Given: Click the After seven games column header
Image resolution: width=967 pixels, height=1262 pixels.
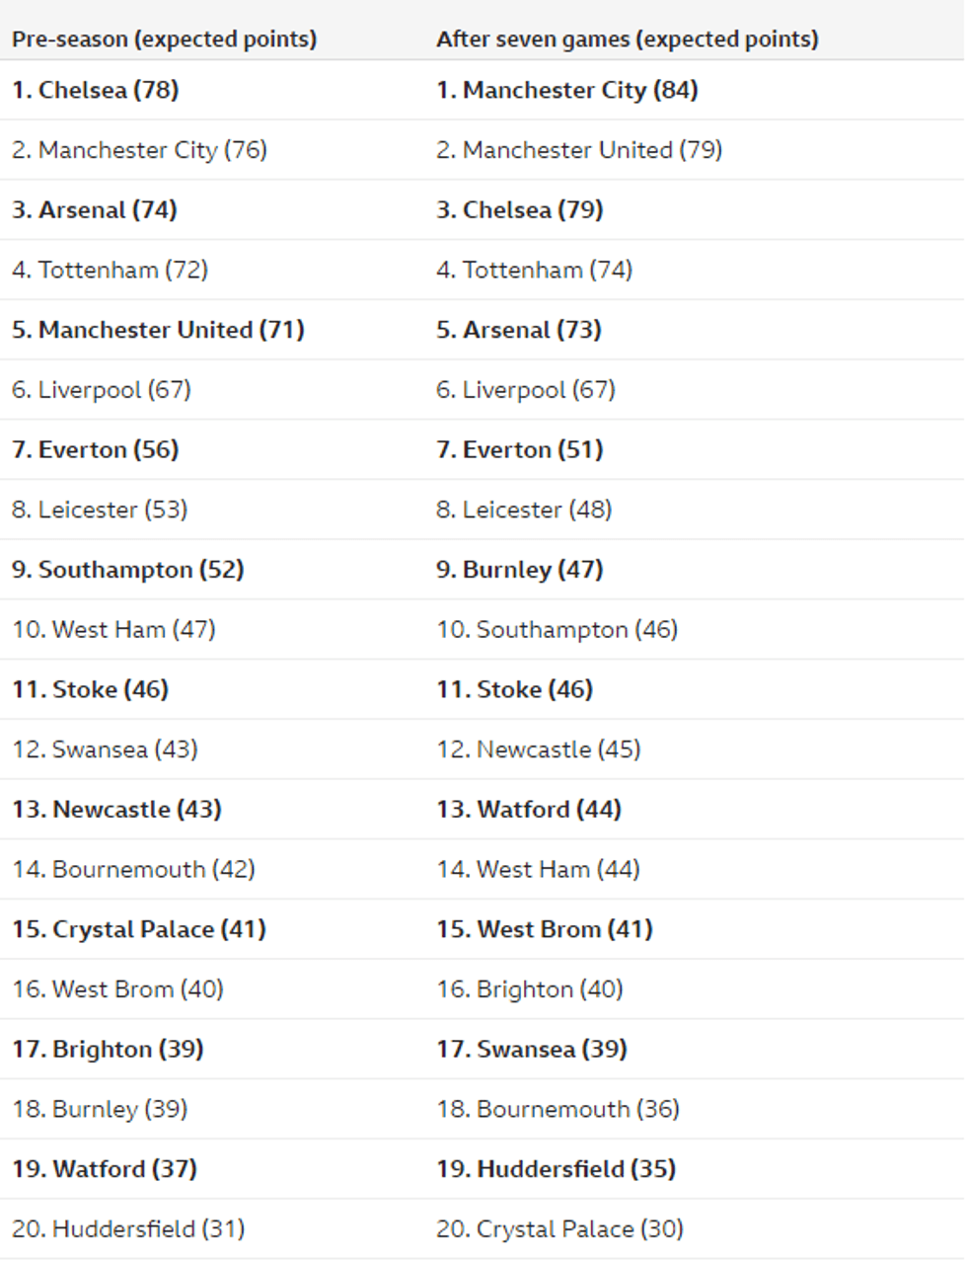Looking at the screenshot, I should pyautogui.click(x=627, y=39).
